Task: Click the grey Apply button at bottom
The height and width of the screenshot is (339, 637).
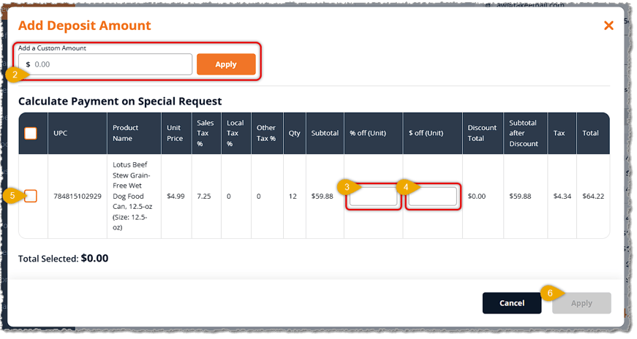Action: click(x=581, y=303)
